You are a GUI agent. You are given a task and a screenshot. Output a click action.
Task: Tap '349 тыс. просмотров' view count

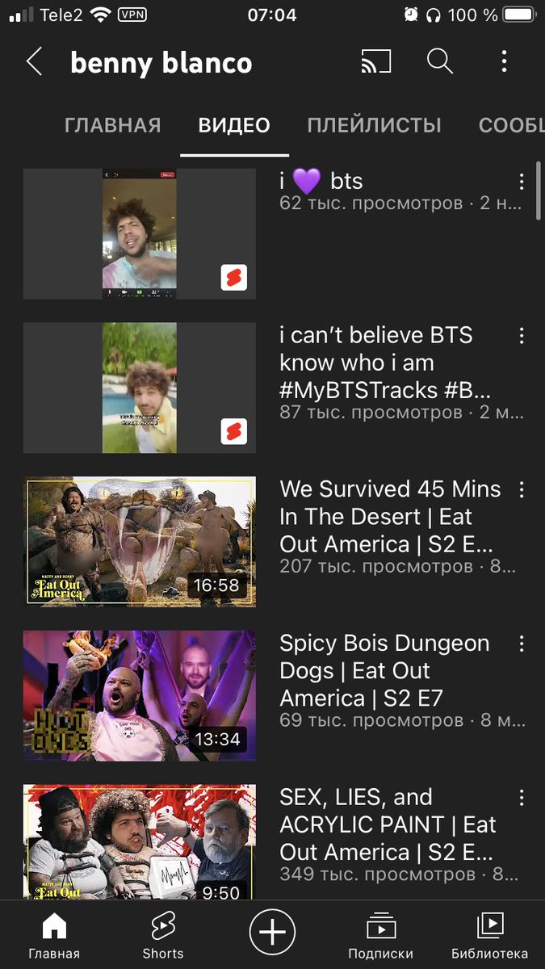coord(376,875)
